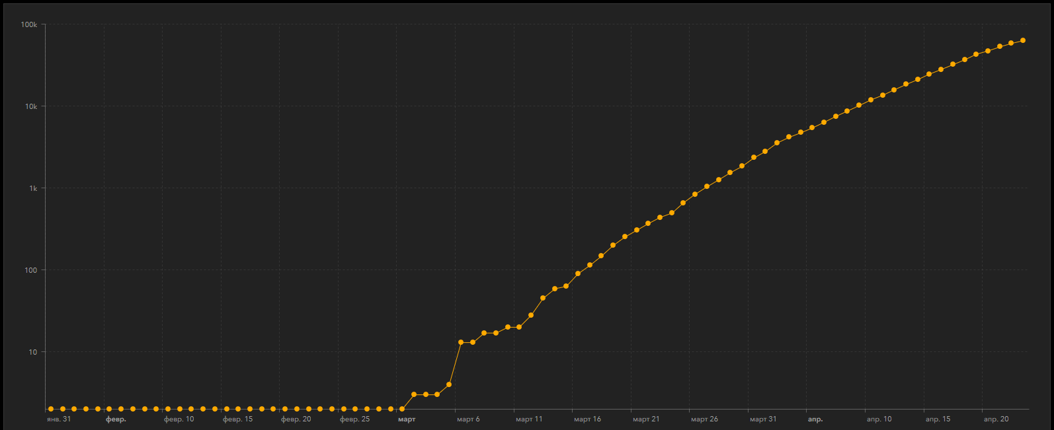1054x430 pixels.
Task: Click the 100 y-axis label
Action: 32,270
